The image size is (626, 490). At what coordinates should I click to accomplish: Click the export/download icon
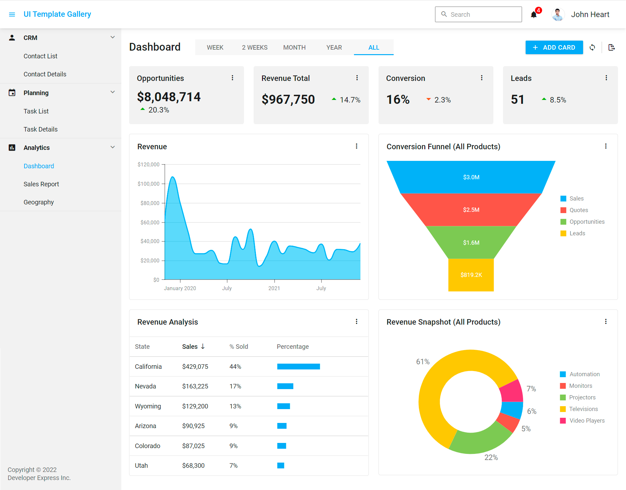pos(611,47)
